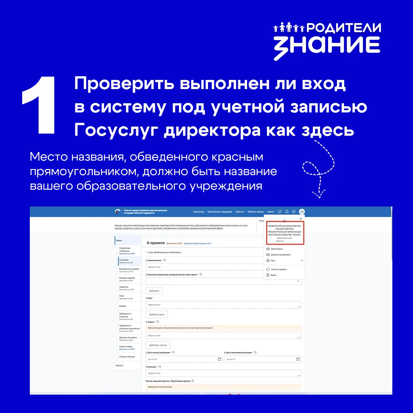Open Заявки in the top menu
This screenshot has width=413, height=413.
270,212
